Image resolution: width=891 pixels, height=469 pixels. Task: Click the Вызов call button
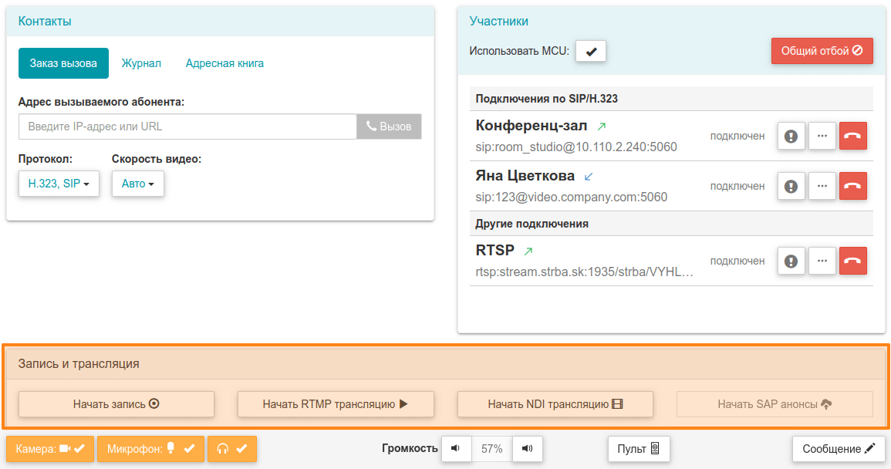(389, 127)
